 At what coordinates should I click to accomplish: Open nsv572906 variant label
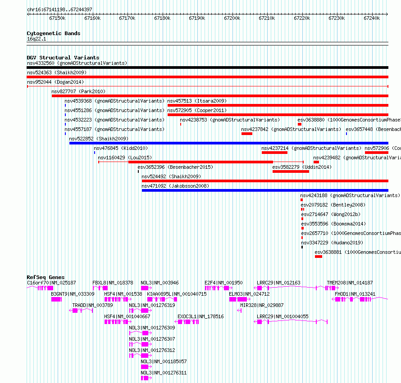(x=383, y=148)
